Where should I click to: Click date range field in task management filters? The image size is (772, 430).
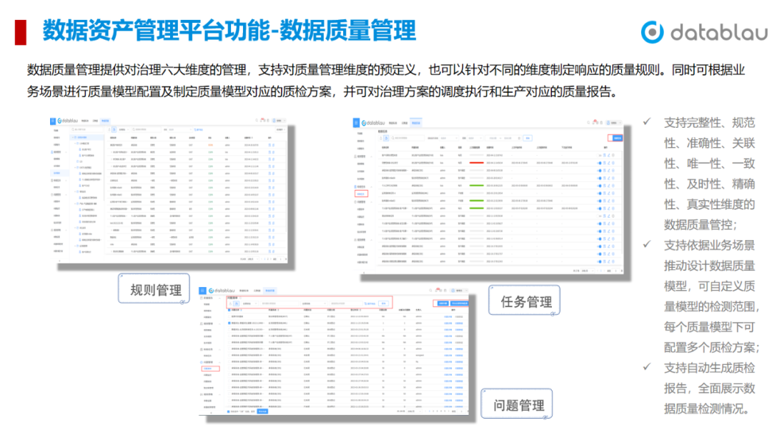503,139
